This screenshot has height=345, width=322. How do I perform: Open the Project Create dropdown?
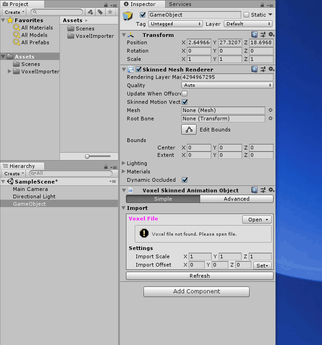tap(14, 12)
